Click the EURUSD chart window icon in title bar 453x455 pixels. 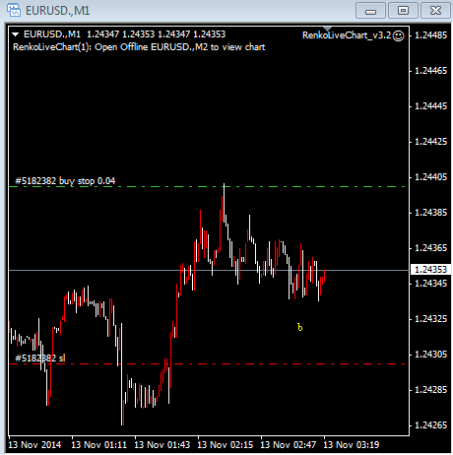[x=14, y=10]
